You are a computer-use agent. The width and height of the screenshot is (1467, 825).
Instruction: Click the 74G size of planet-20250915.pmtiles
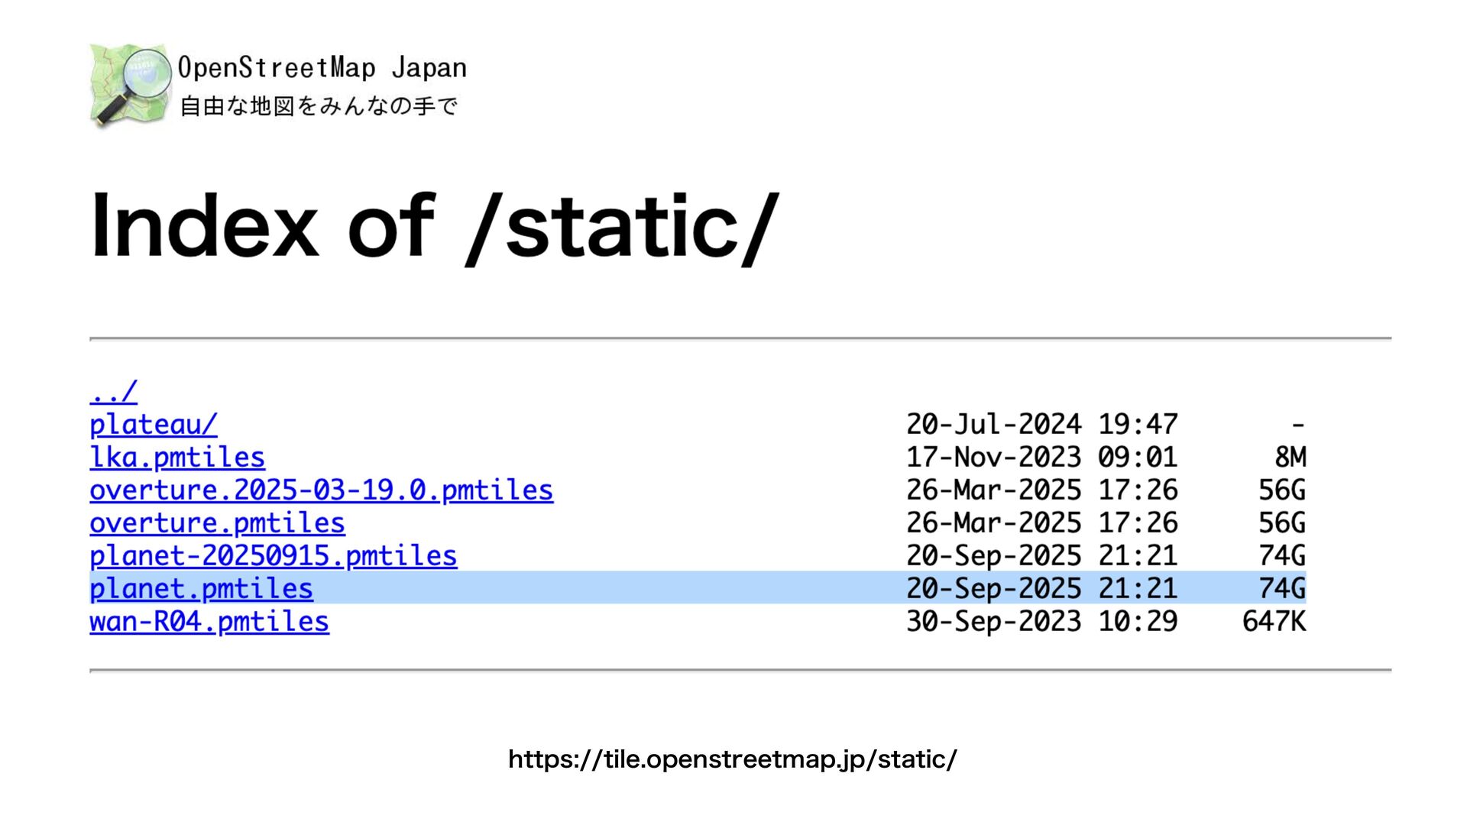tap(1281, 555)
